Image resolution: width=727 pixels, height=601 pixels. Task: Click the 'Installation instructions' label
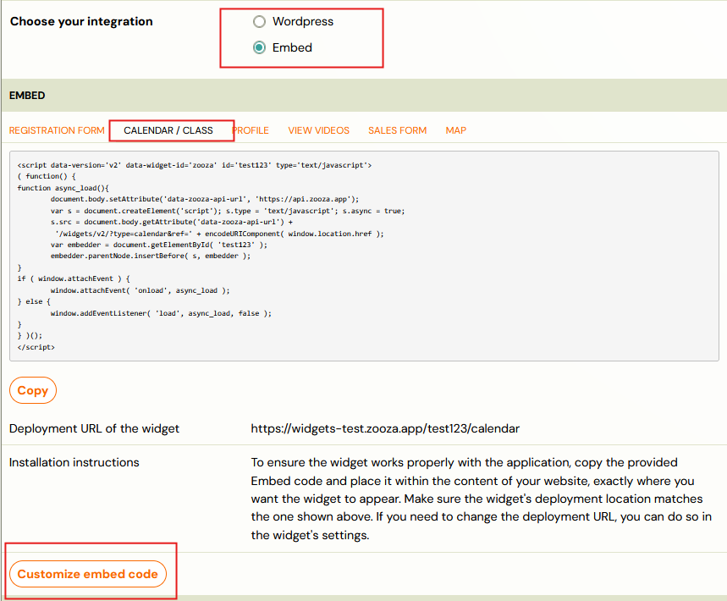tap(74, 462)
